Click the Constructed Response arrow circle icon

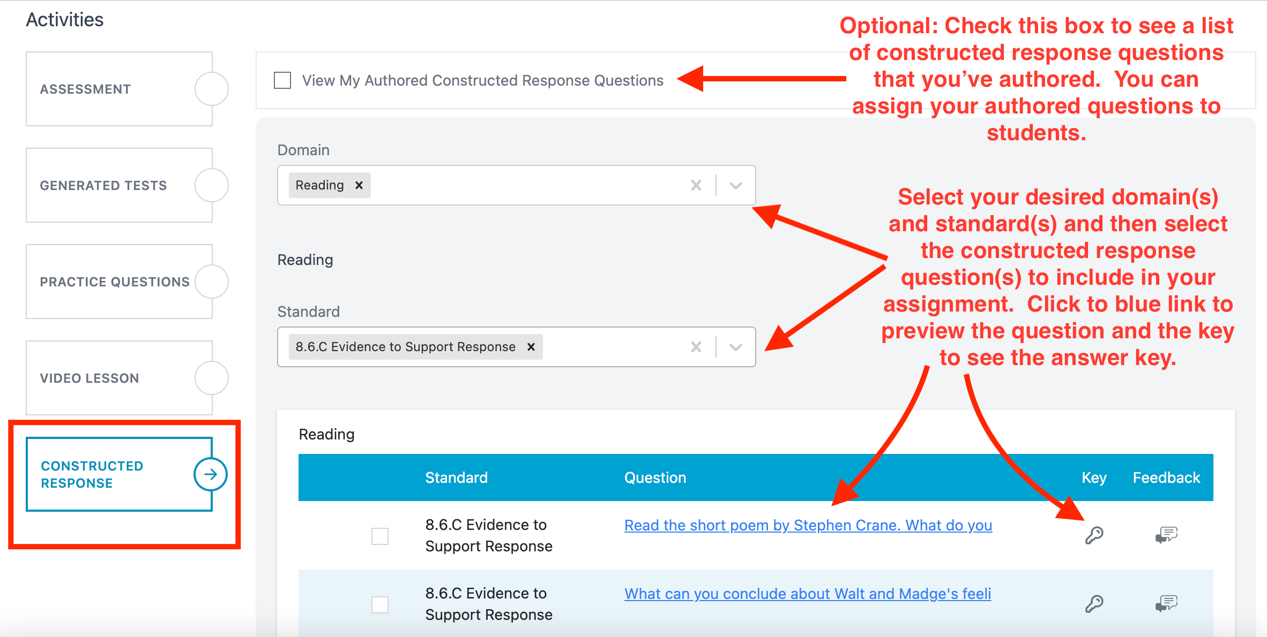[211, 474]
